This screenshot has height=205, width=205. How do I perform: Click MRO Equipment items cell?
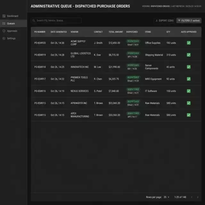[x=153, y=79]
